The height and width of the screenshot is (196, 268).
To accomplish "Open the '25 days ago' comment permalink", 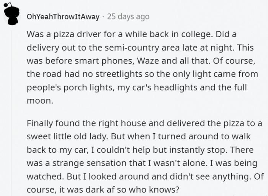I will pyautogui.click(x=128, y=16).
